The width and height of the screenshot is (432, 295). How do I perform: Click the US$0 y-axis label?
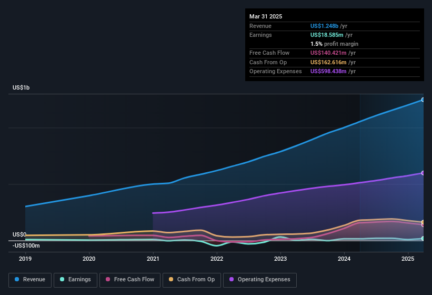point(19,234)
